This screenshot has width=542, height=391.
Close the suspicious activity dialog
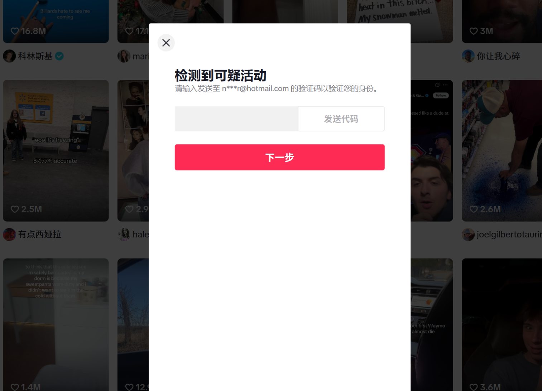(x=166, y=43)
